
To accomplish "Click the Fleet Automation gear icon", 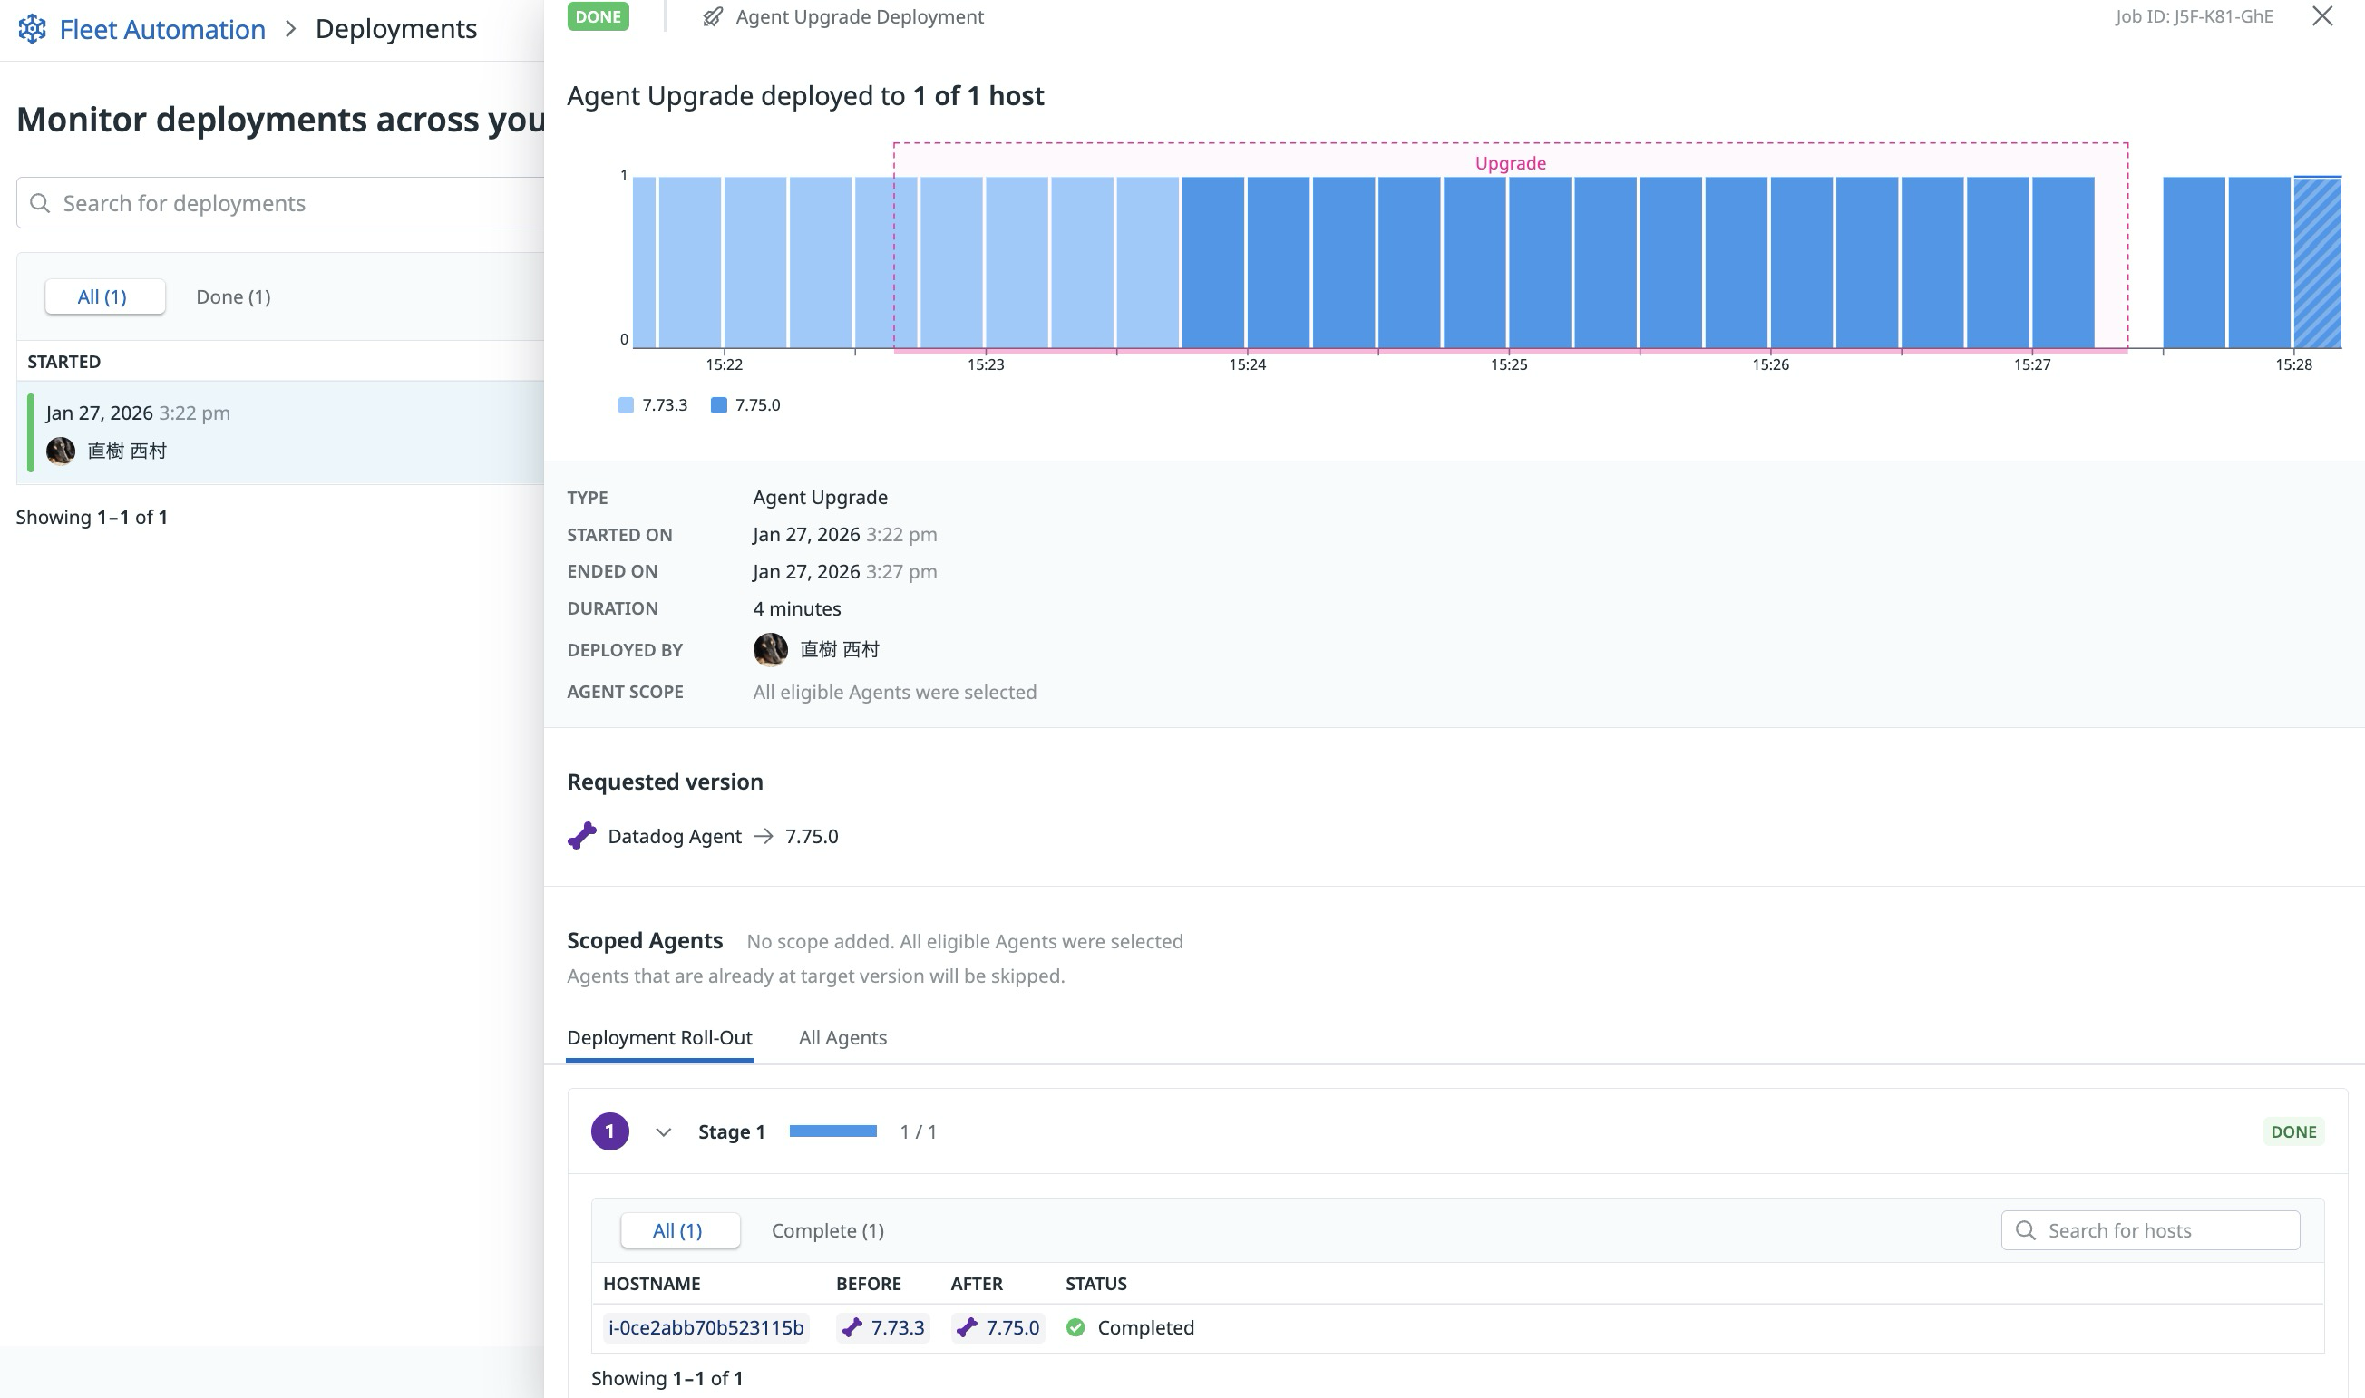I will [x=32, y=28].
